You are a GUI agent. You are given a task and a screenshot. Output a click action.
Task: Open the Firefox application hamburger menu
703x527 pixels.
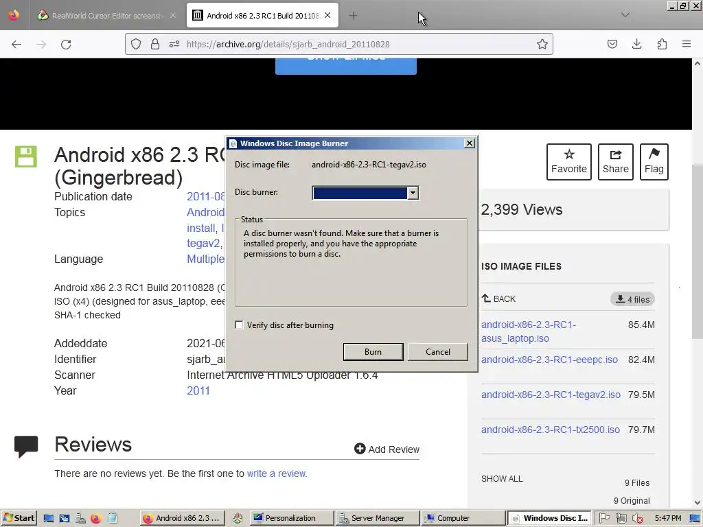[687, 44]
